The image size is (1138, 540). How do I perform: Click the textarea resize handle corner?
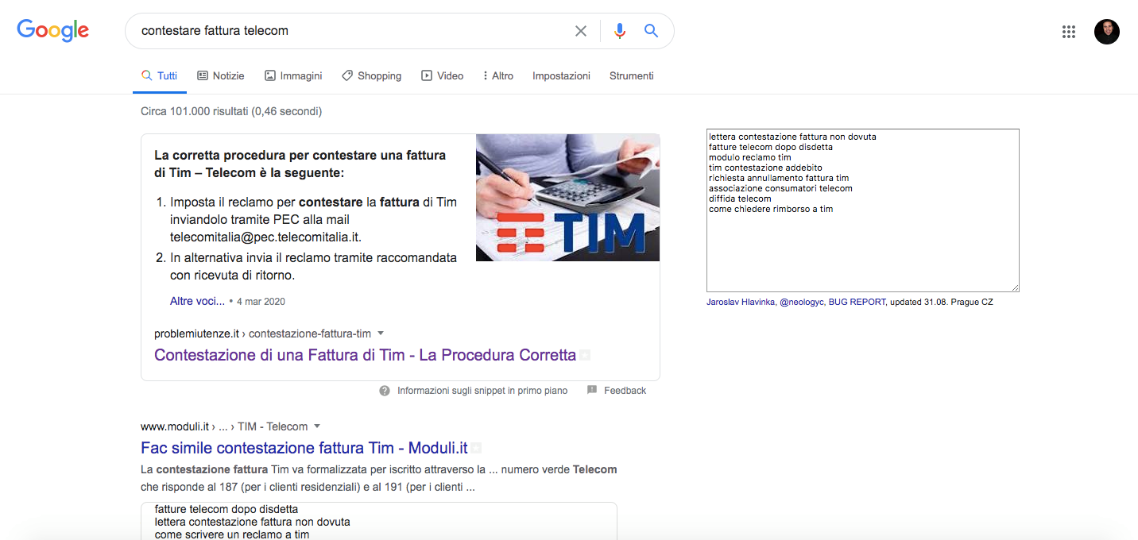(x=1015, y=287)
